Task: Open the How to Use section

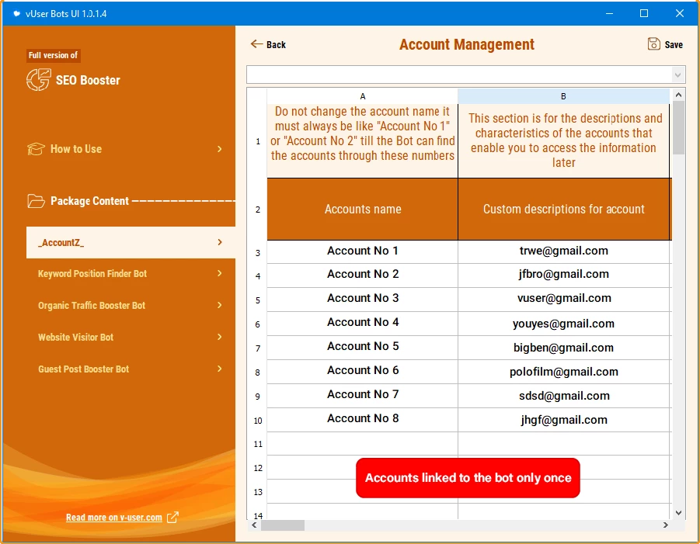Action: [x=125, y=149]
